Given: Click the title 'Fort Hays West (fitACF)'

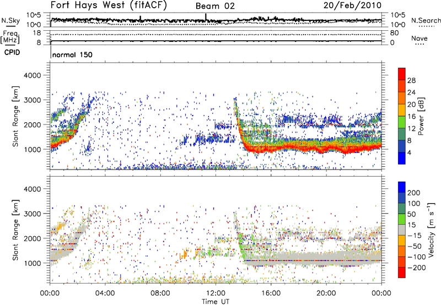Looking at the screenshot, I should click(109, 6).
